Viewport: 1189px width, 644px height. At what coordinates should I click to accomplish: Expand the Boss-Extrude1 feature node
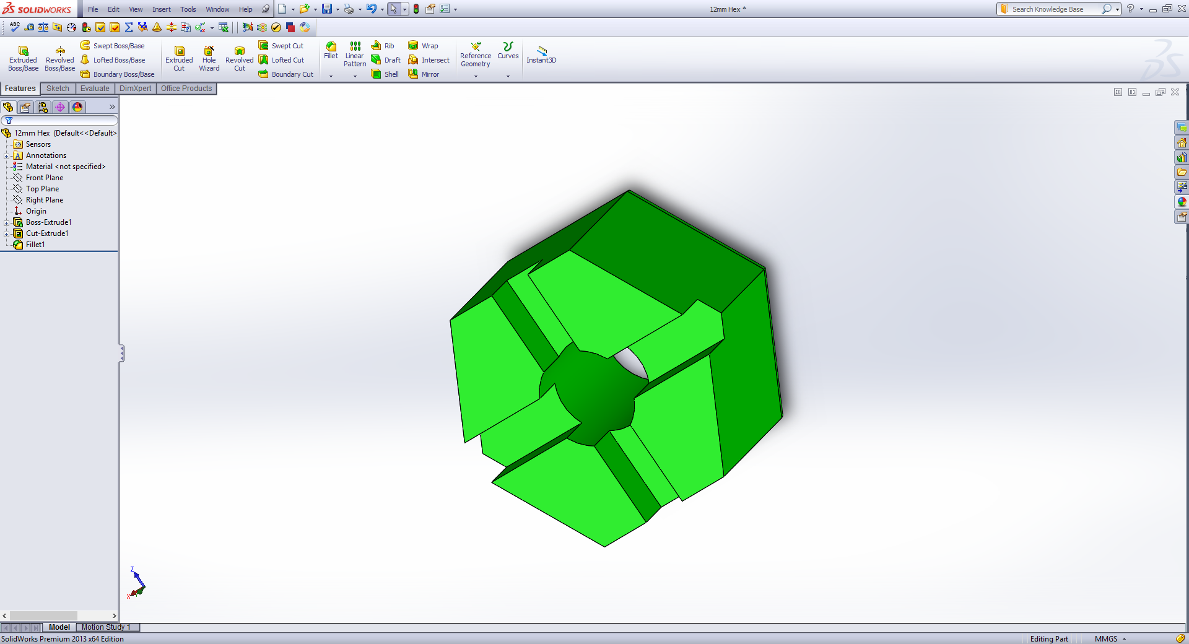click(7, 223)
